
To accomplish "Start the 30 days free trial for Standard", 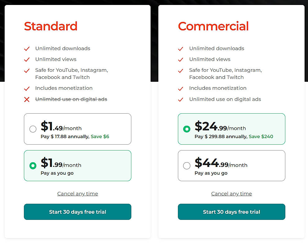I will pos(77,212).
